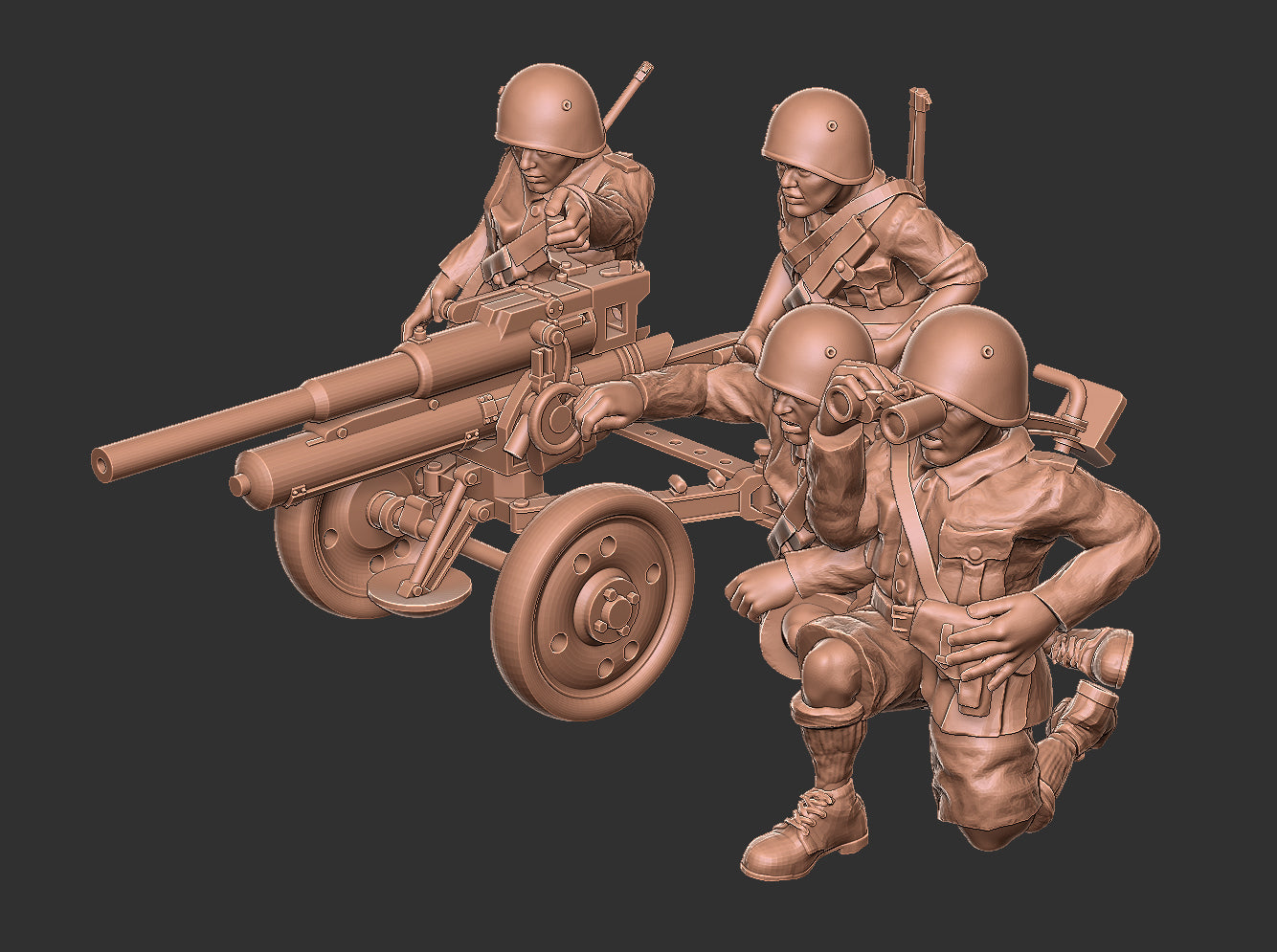Select the helmet of the crouching gunner
1277x952 pixels.
click(x=812, y=344)
